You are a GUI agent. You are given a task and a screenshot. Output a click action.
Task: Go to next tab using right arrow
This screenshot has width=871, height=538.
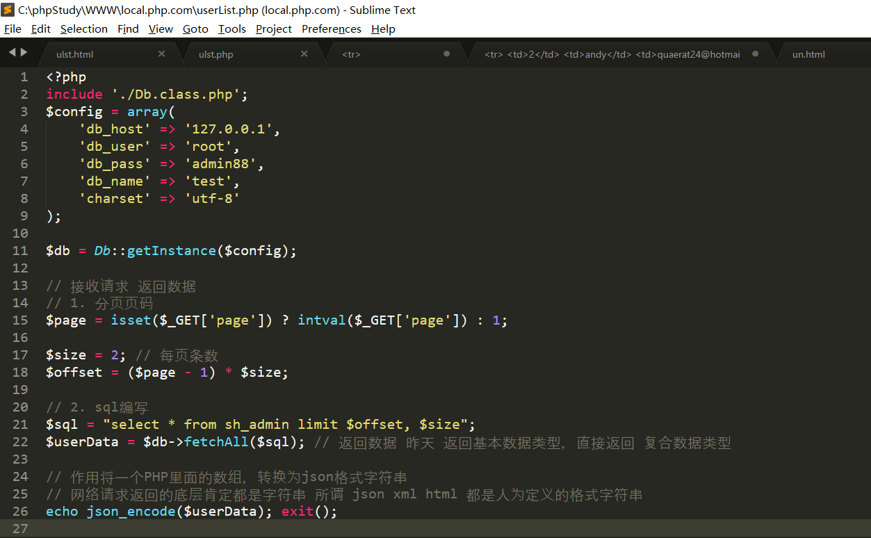pyautogui.click(x=24, y=52)
